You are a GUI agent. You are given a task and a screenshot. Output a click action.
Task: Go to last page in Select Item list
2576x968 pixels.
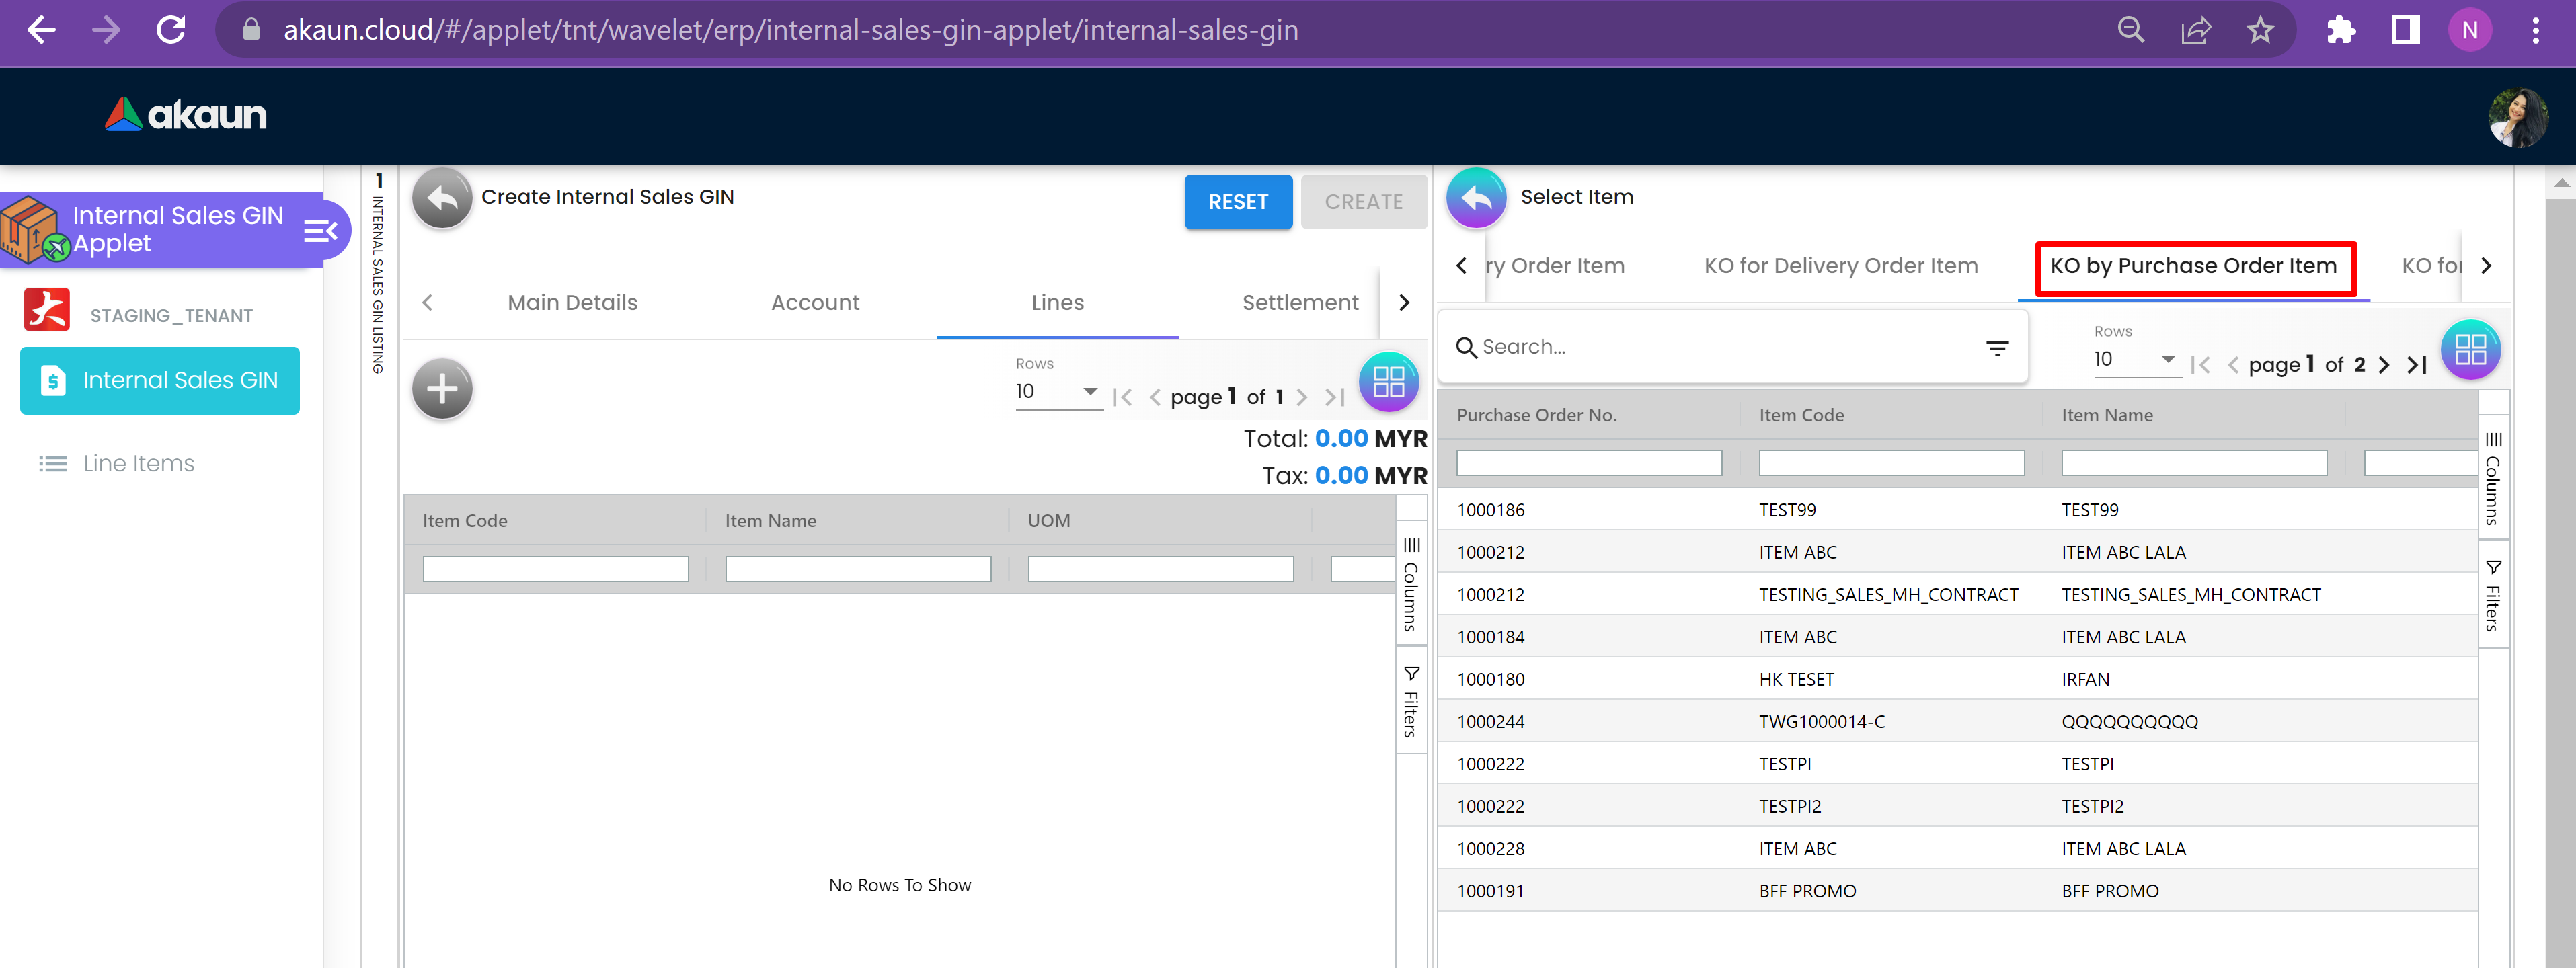pyautogui.click(x=2416, y=365)
